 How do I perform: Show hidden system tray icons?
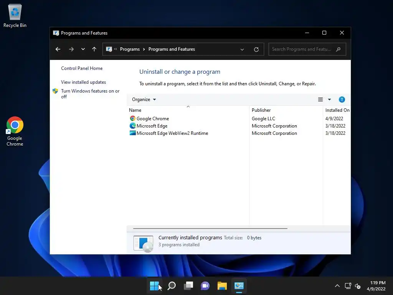pos(337,286)
